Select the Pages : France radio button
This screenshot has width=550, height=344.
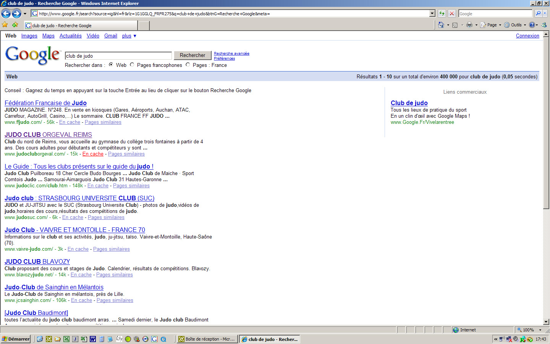point(188,65)
